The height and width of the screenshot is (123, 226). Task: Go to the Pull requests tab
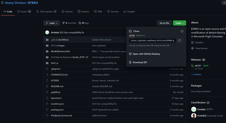pos(46,11)
